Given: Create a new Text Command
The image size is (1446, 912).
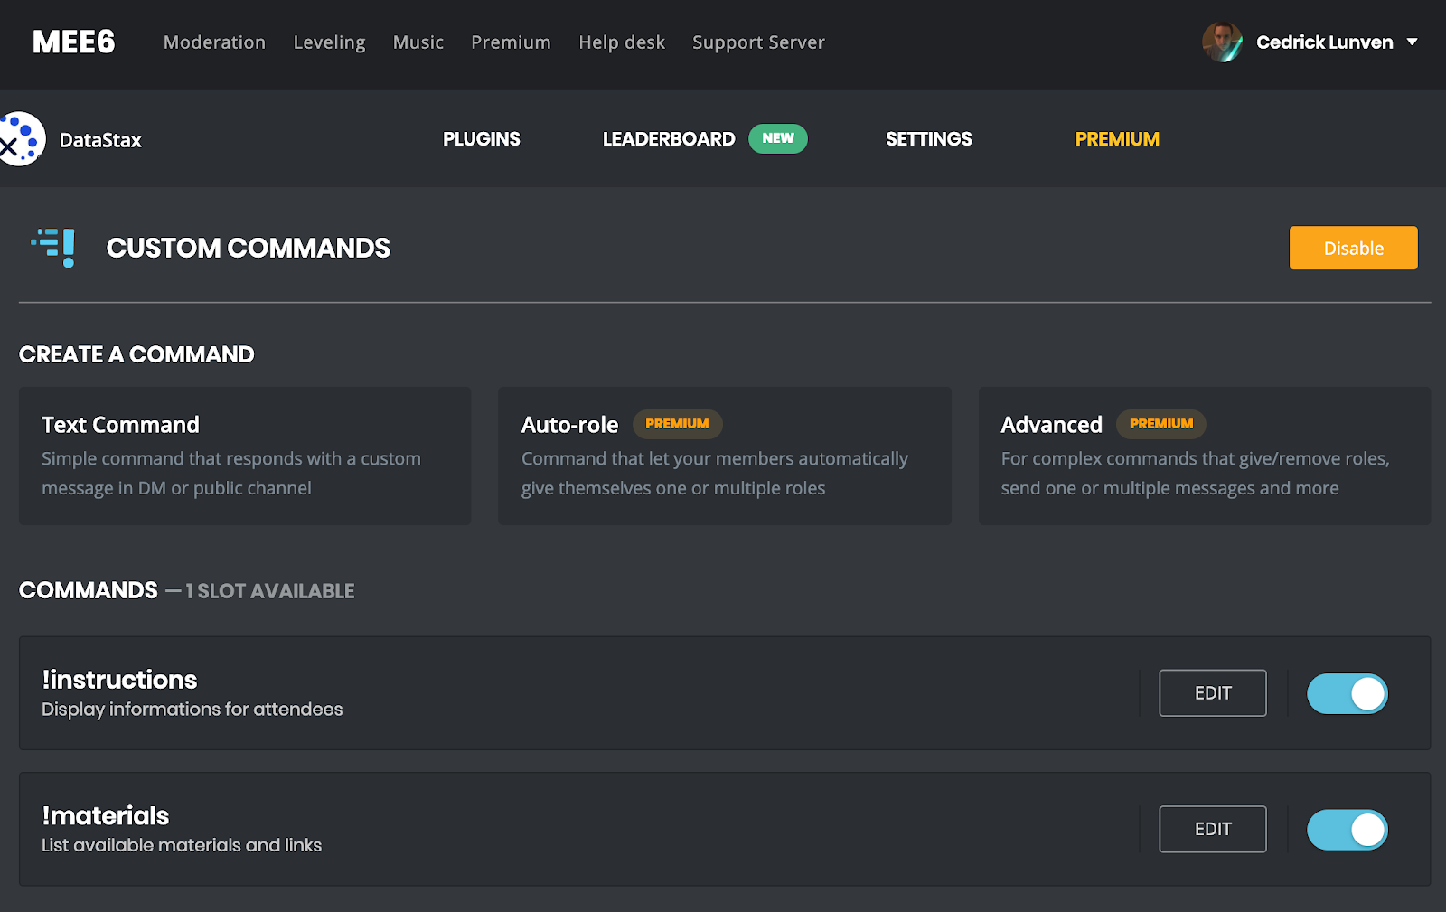Looking at the screenshot, I should click(x=245, y=456).
